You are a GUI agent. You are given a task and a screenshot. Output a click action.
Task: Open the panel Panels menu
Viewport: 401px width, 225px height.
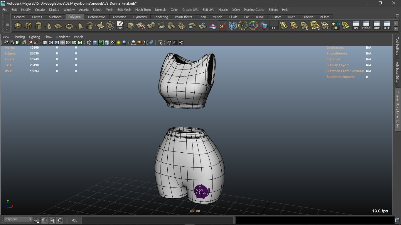click(78, 37)
